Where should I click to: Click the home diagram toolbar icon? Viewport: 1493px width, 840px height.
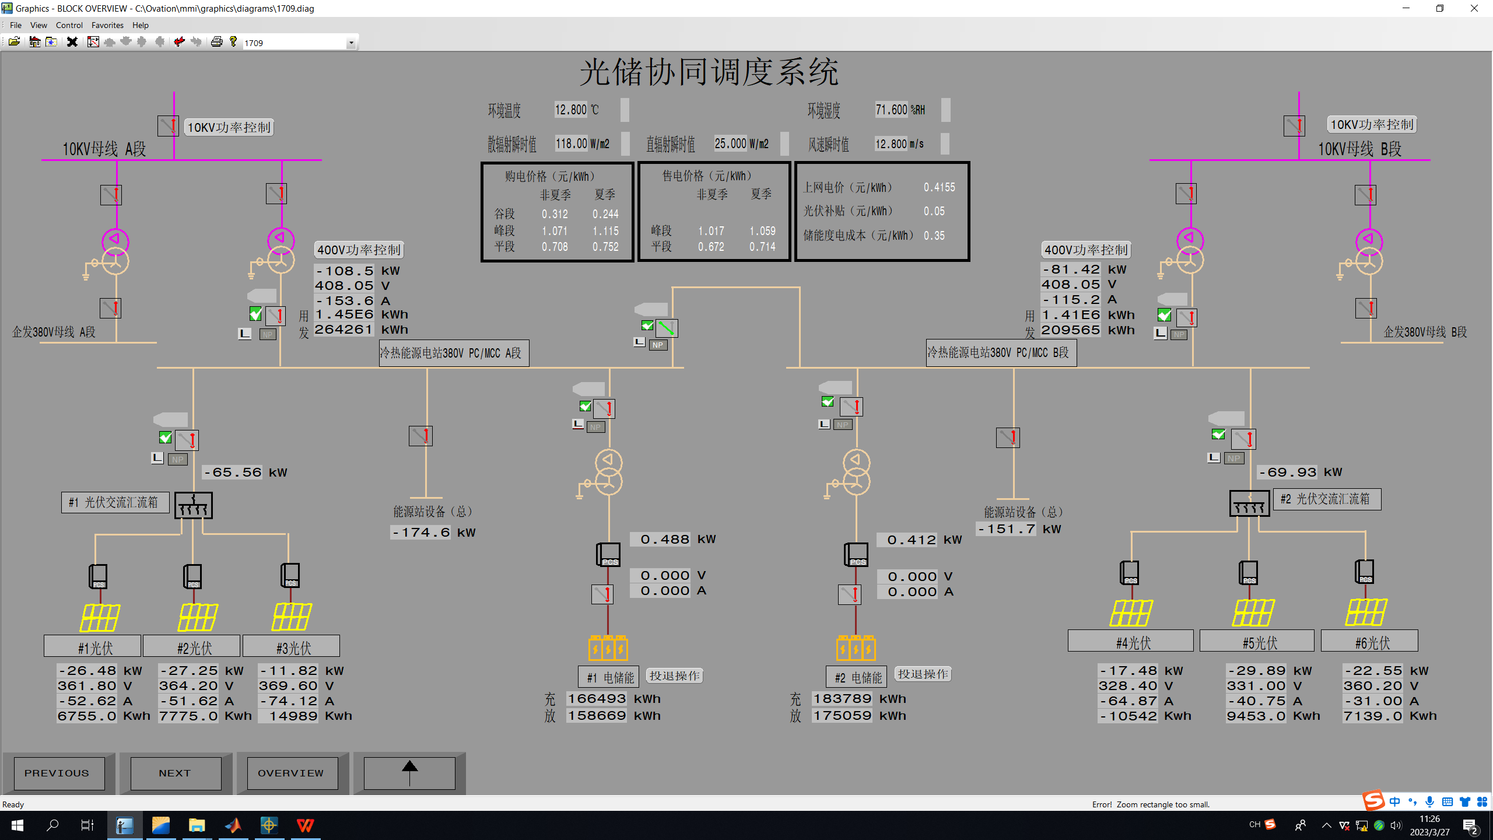click(x=35, y=42)
